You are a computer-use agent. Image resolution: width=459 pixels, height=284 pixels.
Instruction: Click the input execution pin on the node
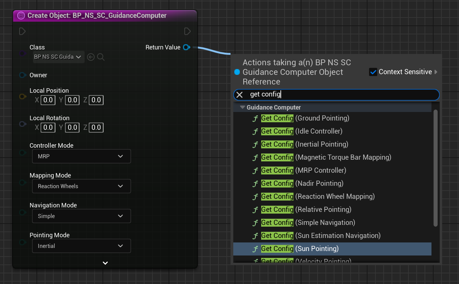pos(22,32)
